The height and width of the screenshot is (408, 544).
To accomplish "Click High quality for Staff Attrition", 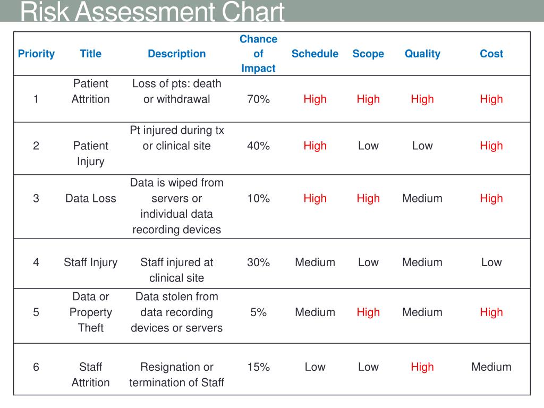I will [422, 367].
